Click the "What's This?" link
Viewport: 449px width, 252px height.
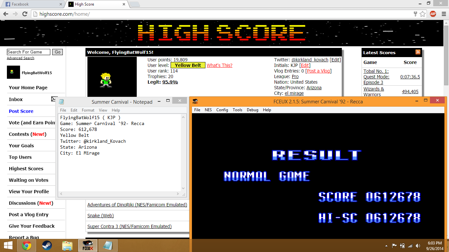[219, 65]
